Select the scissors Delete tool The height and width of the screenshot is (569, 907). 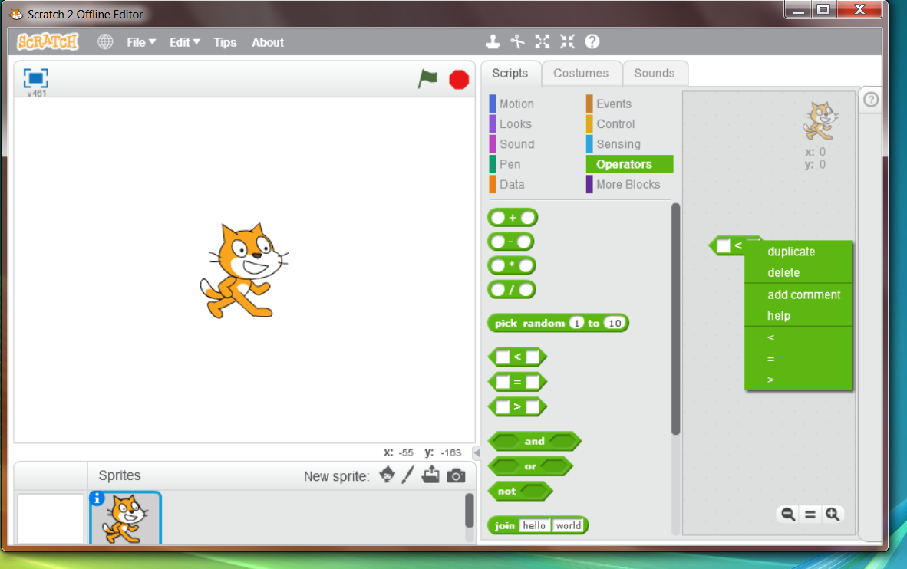[x=518, y=42]
